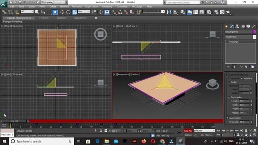
Task: Activate the Select and Move tool
Action: [62, 12]
